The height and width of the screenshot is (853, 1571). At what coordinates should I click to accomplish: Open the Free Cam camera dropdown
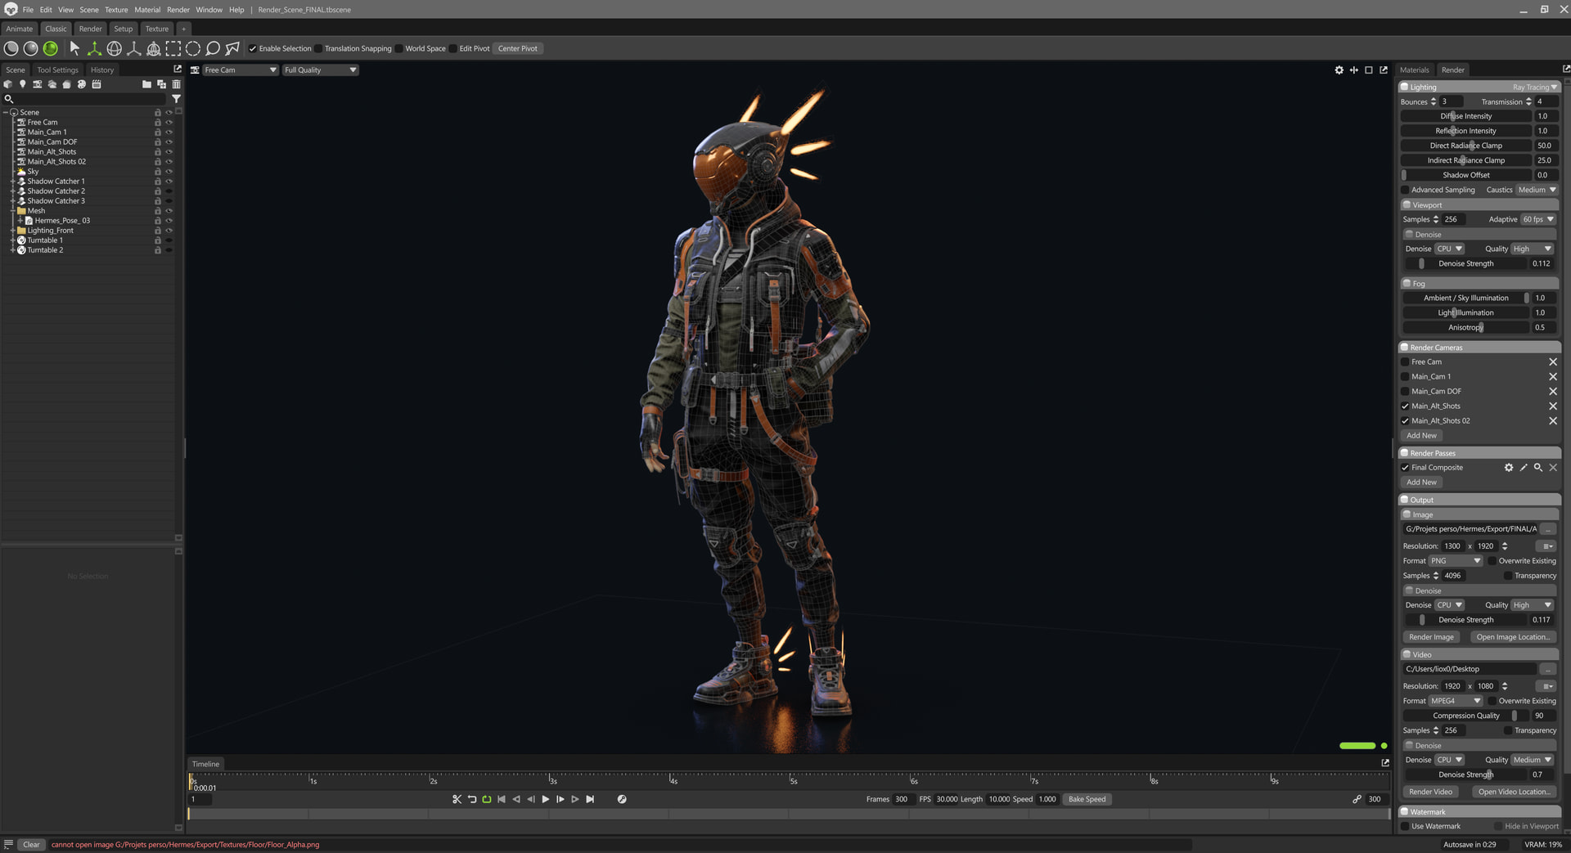click(240, 70)
